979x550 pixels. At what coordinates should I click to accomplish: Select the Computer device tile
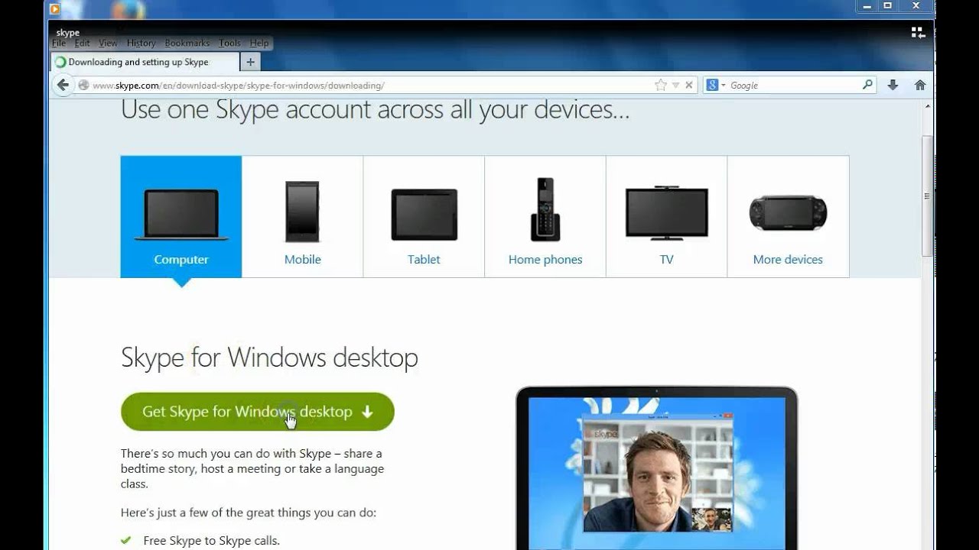click(x=181, y=217)
